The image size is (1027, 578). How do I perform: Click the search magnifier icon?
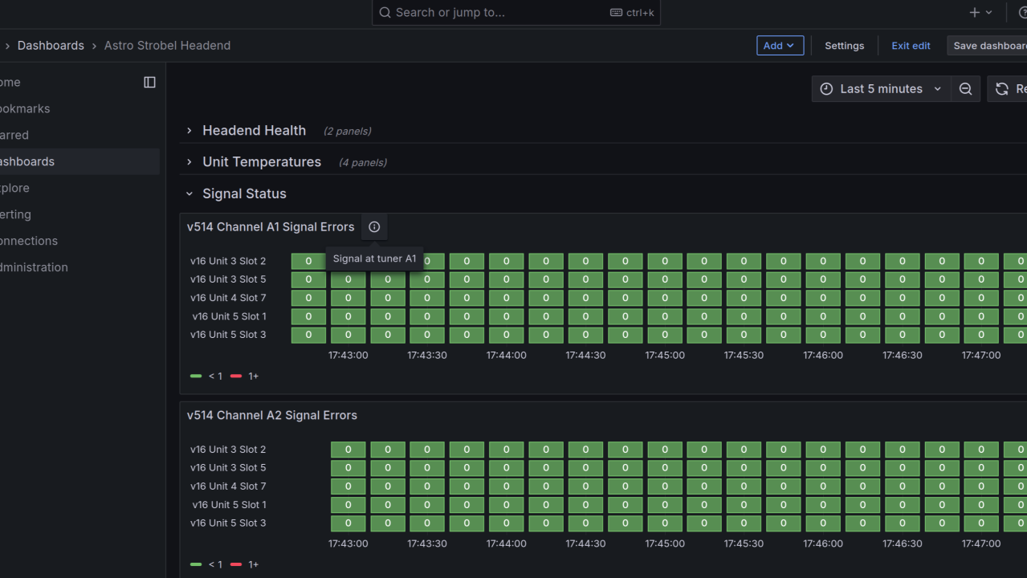click(x=385, y=12)
